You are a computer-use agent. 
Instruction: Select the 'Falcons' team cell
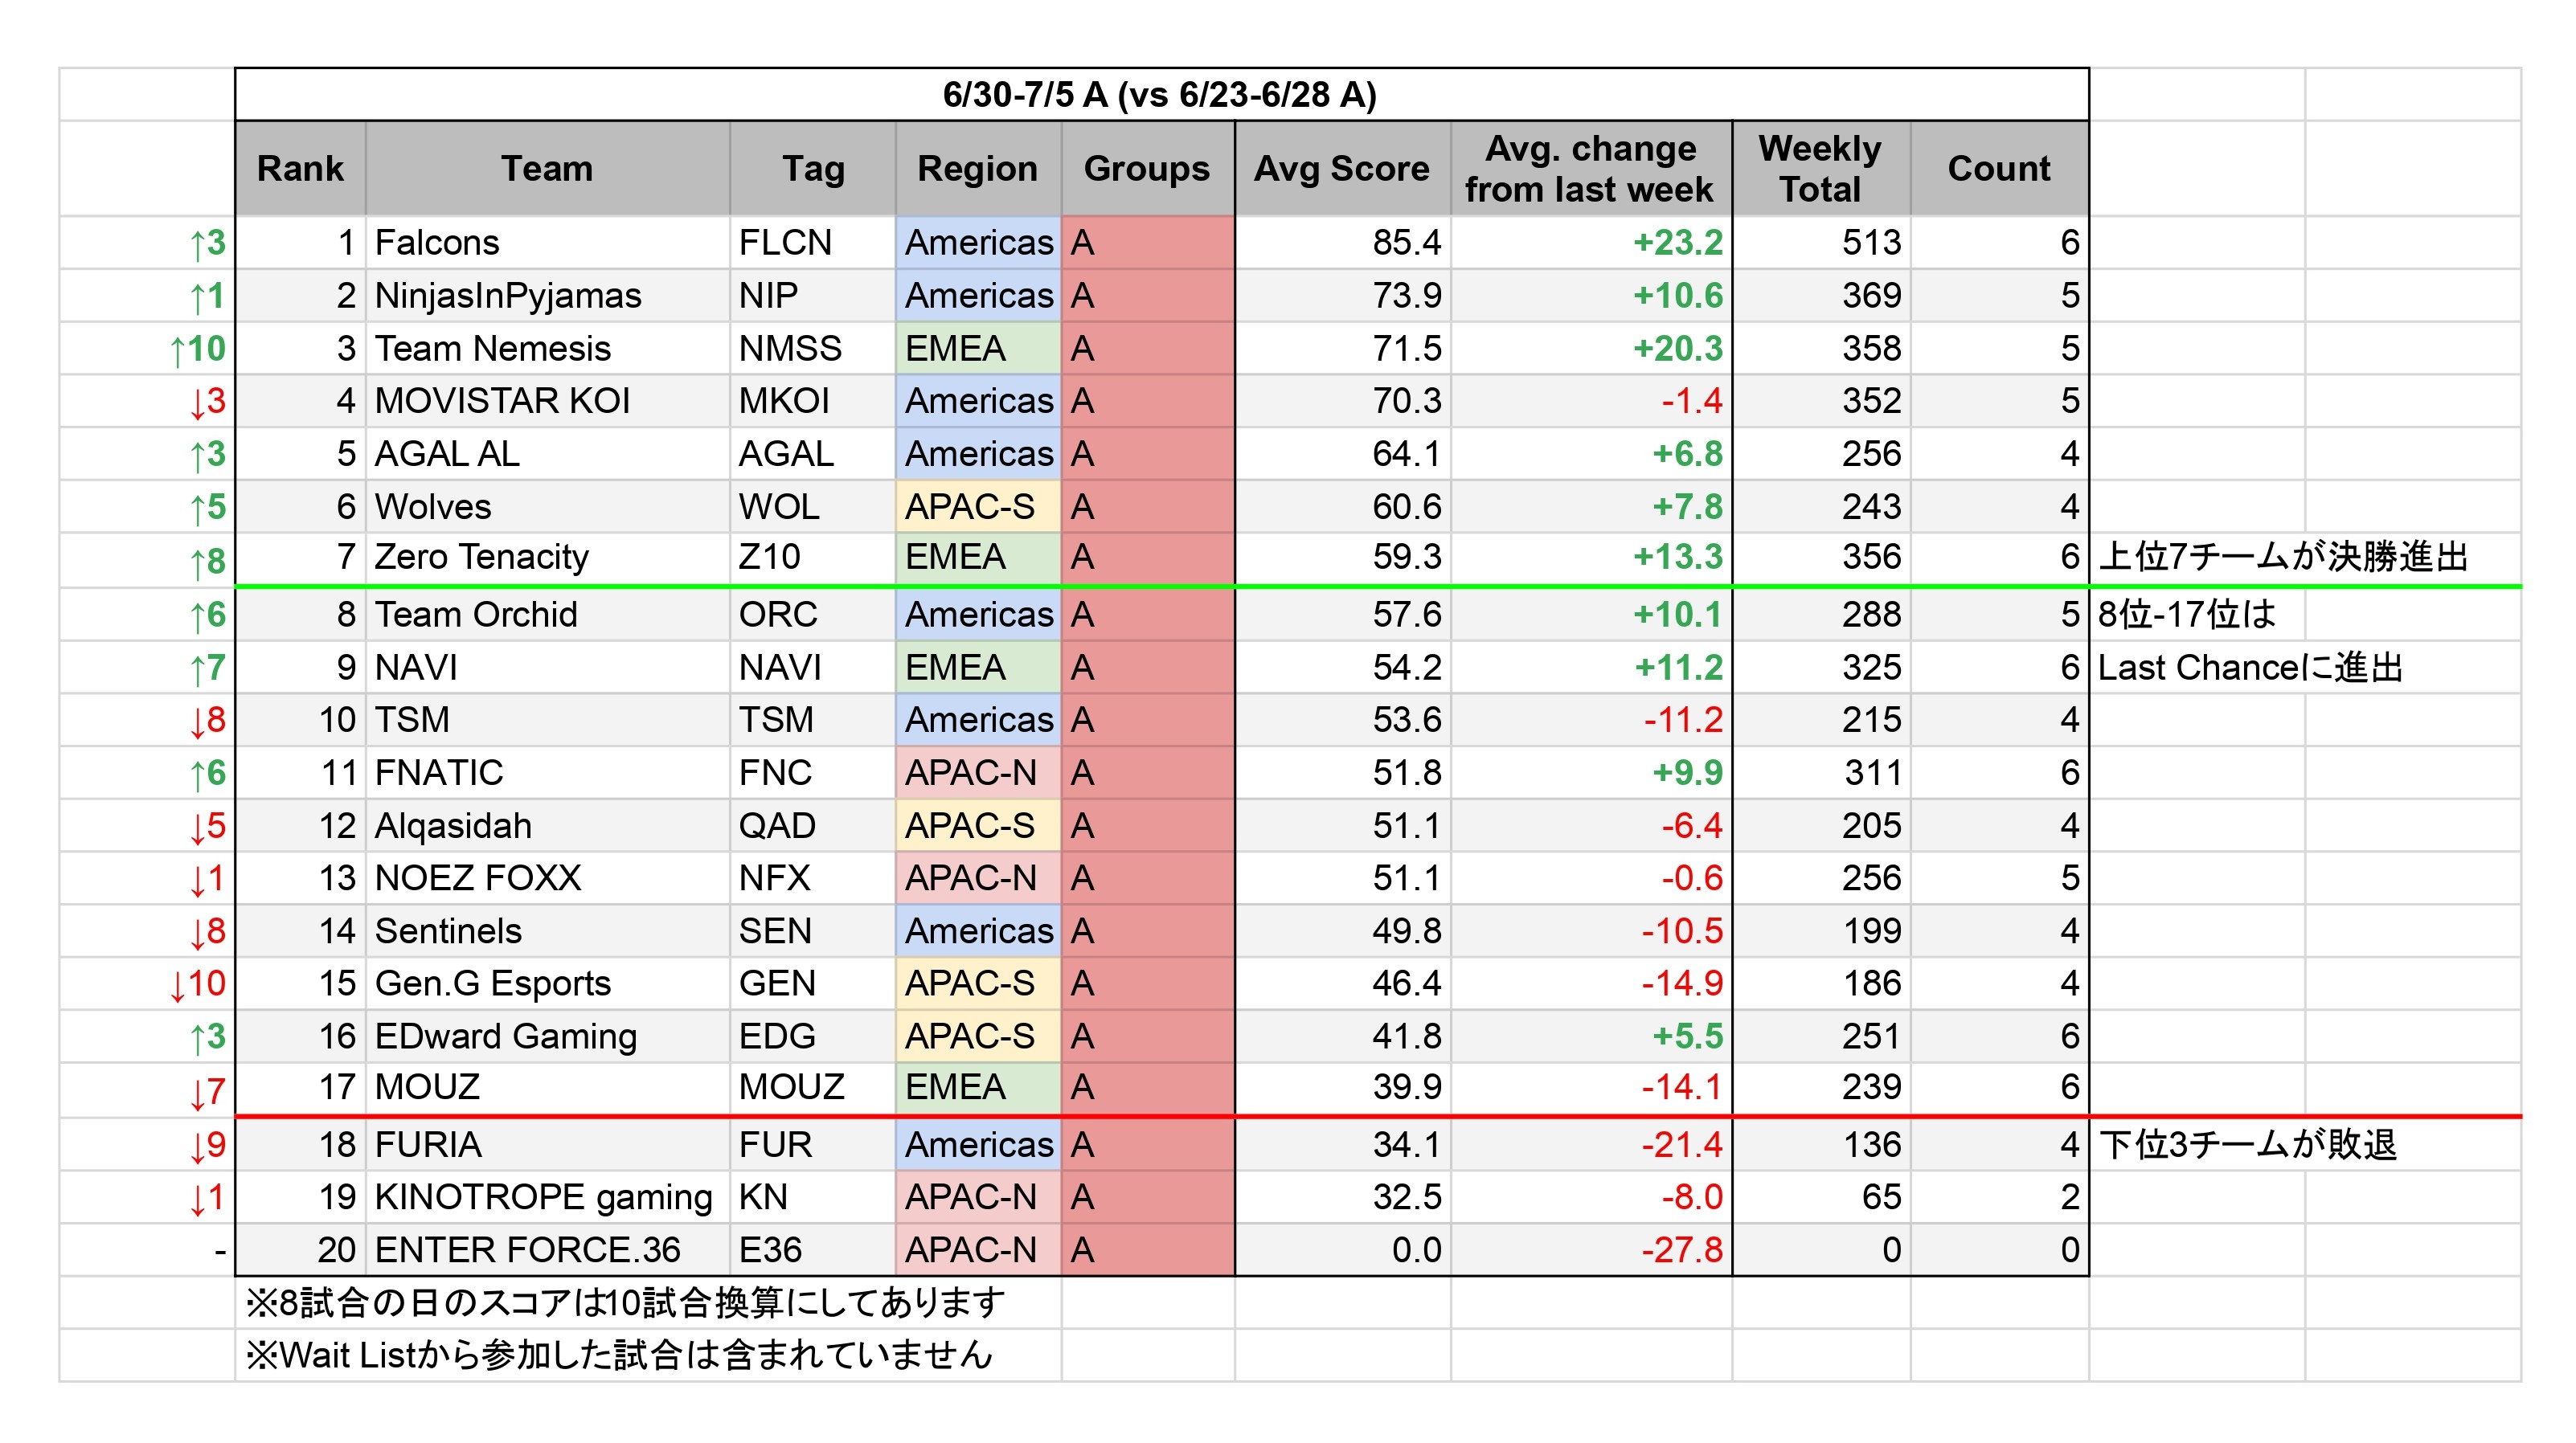pyautogui.click(x=547, y=243)
